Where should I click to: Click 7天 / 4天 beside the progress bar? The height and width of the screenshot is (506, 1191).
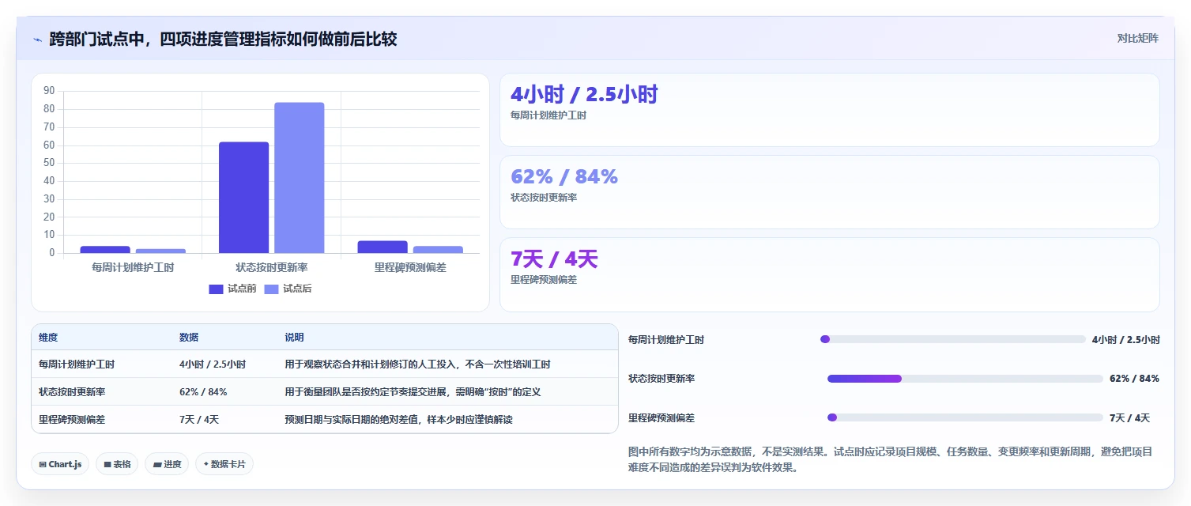tap(1129, 417)
